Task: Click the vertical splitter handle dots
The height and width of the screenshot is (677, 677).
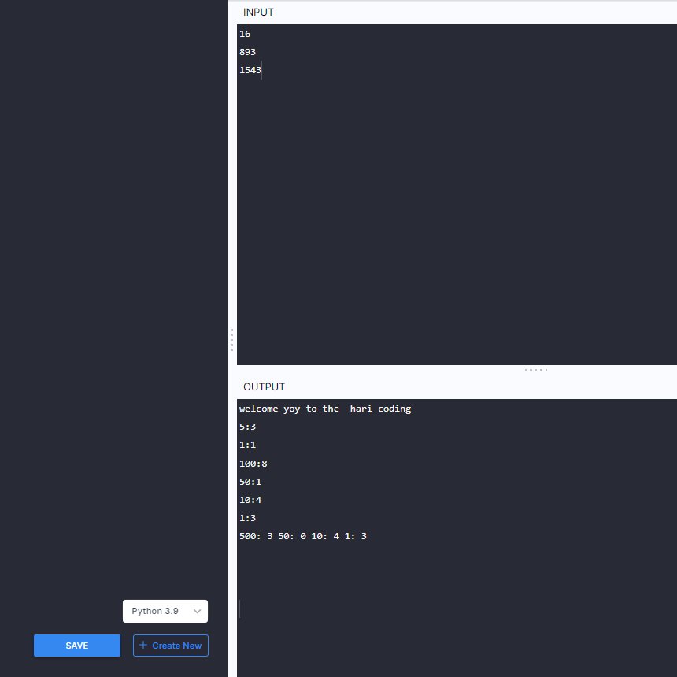Action: 232,340
